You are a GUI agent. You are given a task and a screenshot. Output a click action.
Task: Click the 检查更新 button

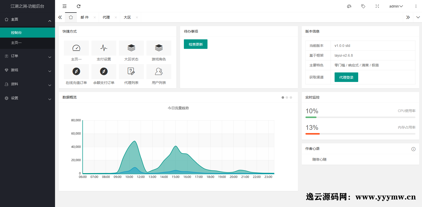(196, 44)
